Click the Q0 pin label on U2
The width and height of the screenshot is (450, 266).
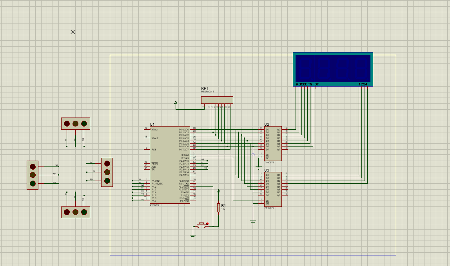(278, 130)
